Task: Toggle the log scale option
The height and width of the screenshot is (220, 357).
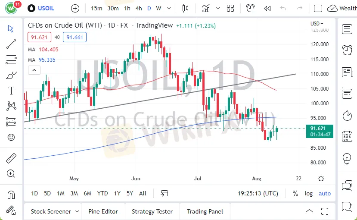Action: [309, 193]
